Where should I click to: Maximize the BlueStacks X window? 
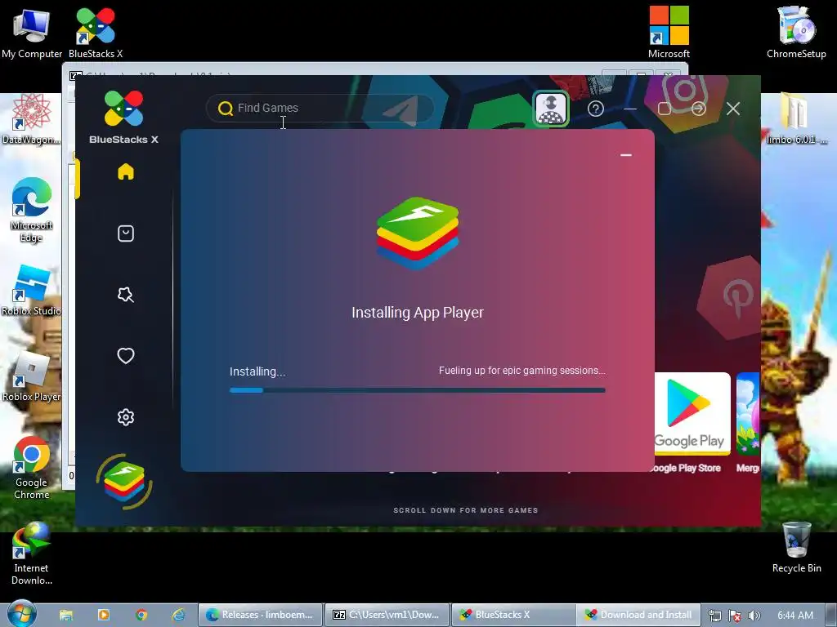[x=665, y=109]
